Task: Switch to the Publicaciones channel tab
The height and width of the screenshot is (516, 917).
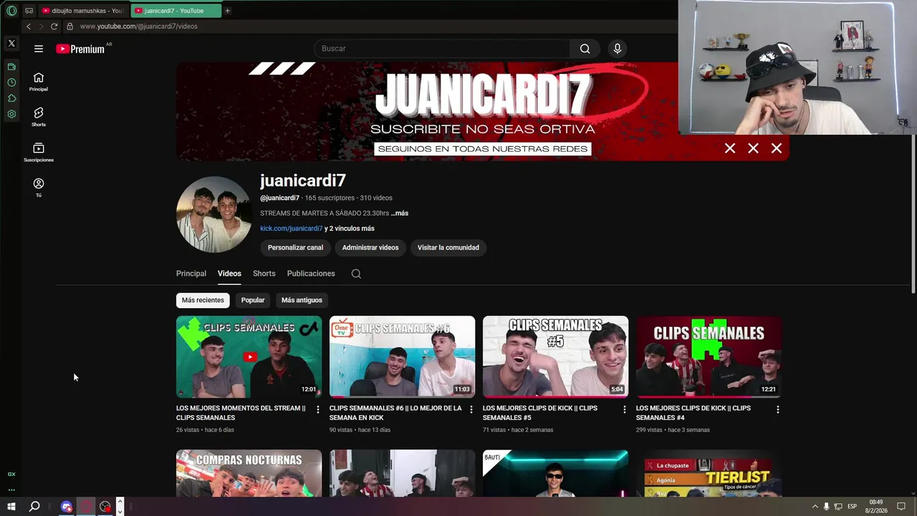Action: click(x=311, y=274)
